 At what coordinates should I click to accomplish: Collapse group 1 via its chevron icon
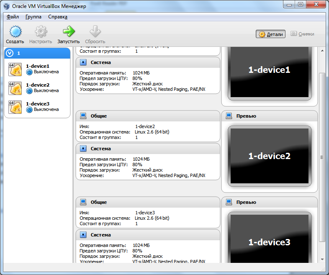pyautogui.click(x=10, y=53)
